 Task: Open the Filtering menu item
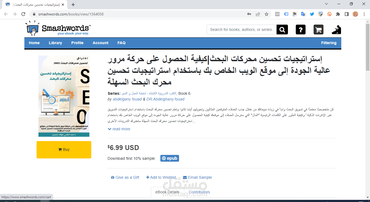(x=329, y=43)
